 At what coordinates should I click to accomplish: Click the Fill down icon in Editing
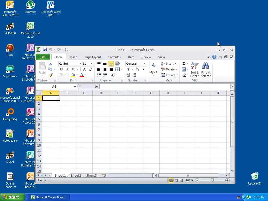pyautogui.click(x=184, y=69)
